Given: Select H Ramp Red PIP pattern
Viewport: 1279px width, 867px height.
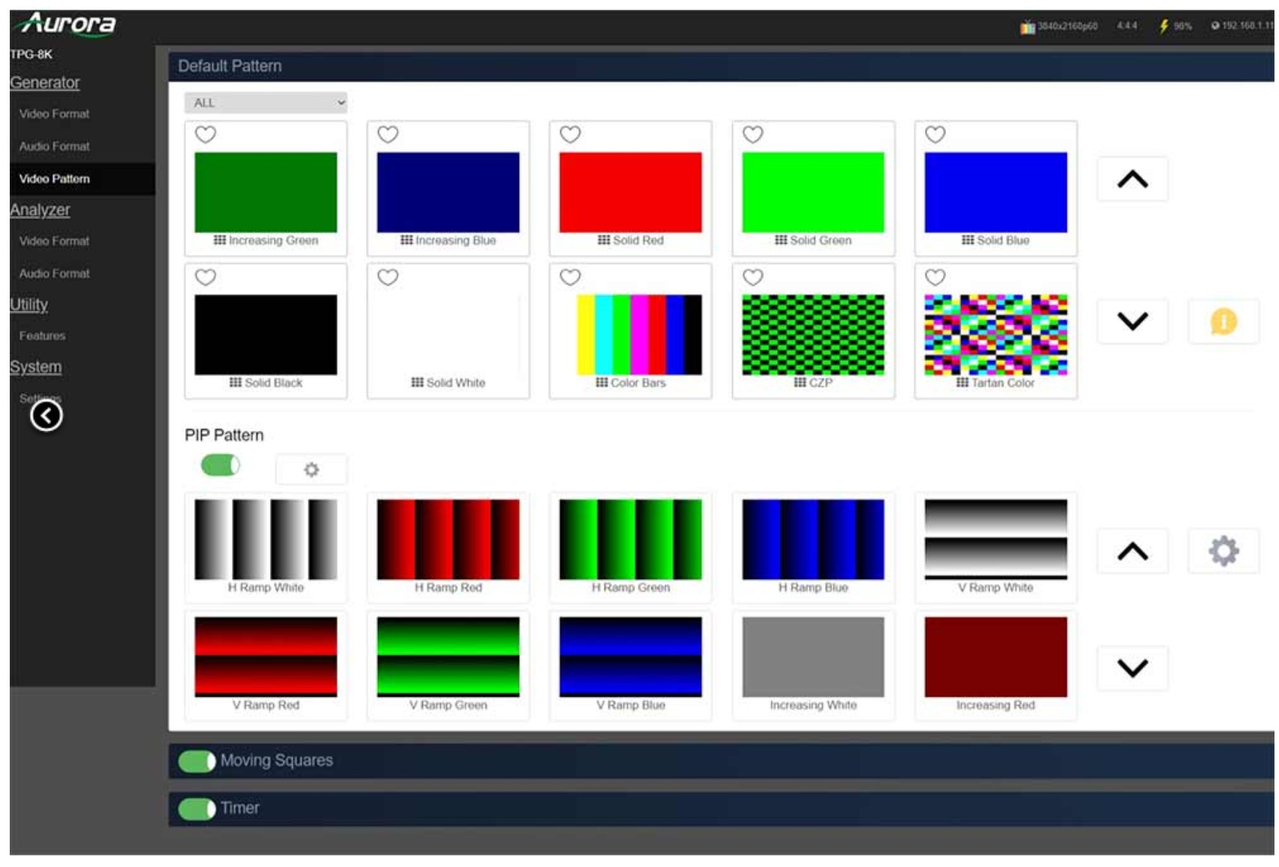Looking at the screenshot, I should coord(448,539).
